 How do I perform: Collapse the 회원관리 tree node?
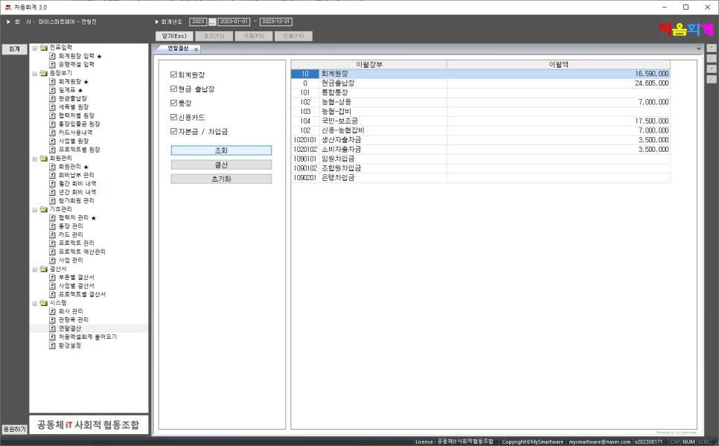tap(35, 159)
